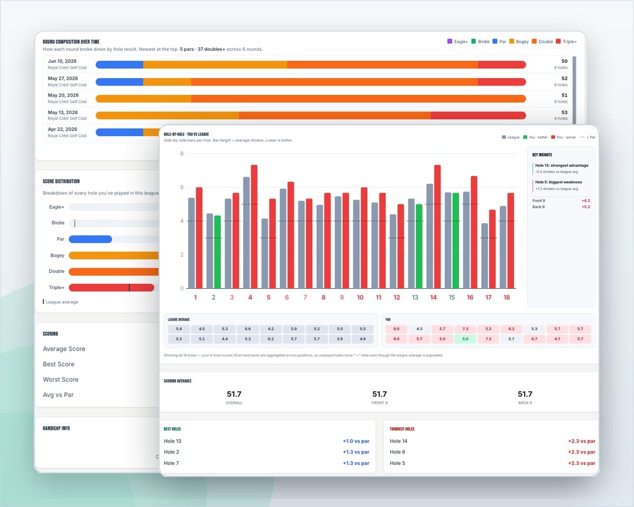This screenshot has width=634, height=507.
Task: Click hole 18 label on chart axis
Action: [x=507, y=297]
